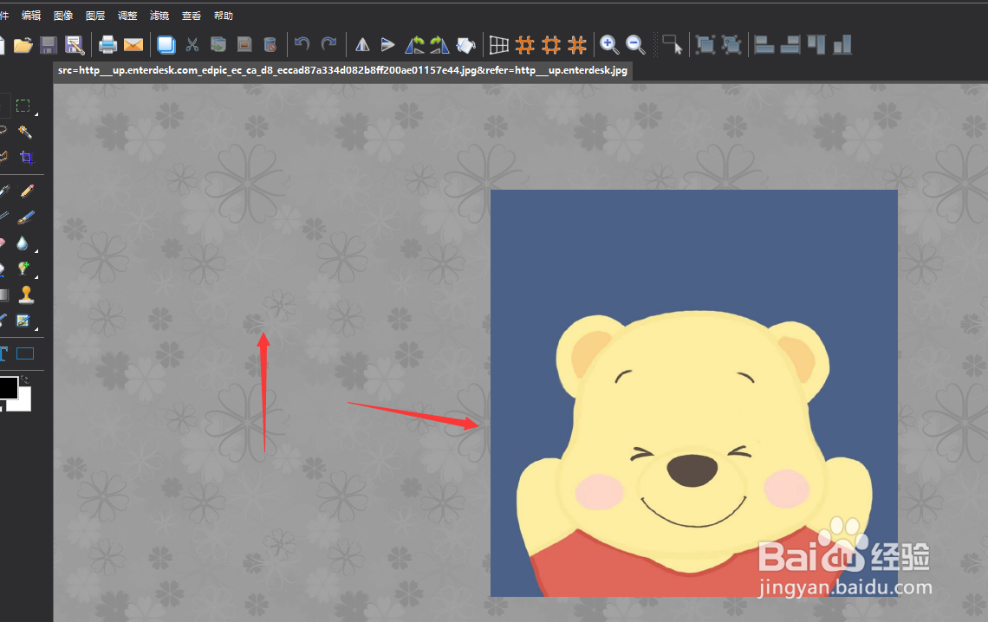The height and width of the screenshot is (622, 988).
Task: Open the 编辑 menu
Action: [31, 15]
